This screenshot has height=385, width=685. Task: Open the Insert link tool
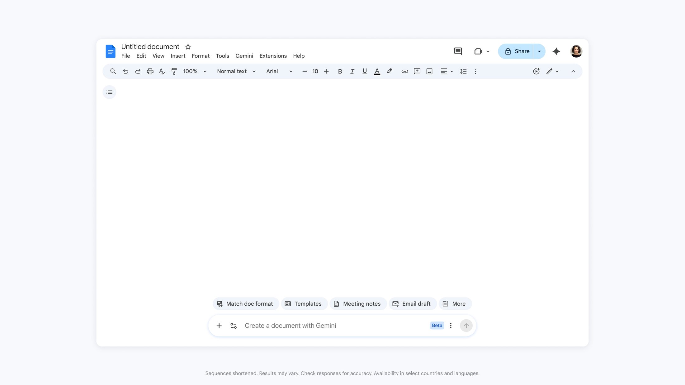[404, 71]
